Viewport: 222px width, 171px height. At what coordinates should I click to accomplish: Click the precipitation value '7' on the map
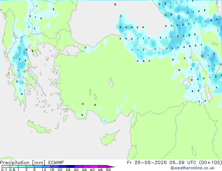pyautogui.click(x=214, y=54)
